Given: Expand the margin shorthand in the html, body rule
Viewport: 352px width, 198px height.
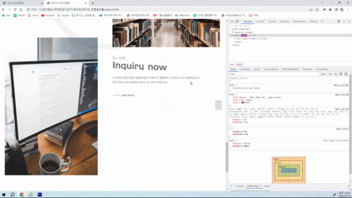Looking at the screenshot, I should tap(243, 120).
